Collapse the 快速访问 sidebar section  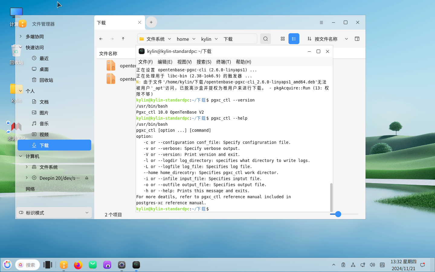pyautogui.click(x=21, y=47)
